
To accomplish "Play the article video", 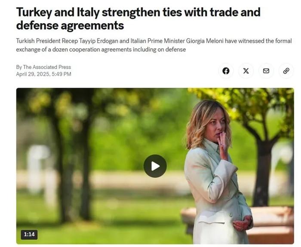I will pos(155,166).
